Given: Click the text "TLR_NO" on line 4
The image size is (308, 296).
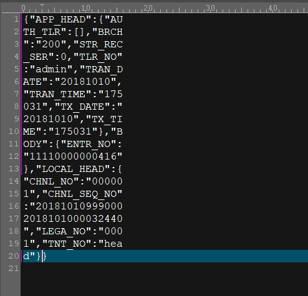Looking at the screenshot, I should tap(98, 57).
